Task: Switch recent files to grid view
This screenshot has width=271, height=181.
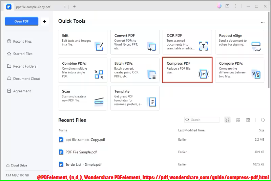Action: pyautogui.click(x=238, y=120)
